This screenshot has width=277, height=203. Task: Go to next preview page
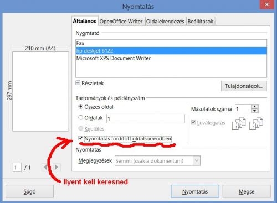[x=56, y=168]
